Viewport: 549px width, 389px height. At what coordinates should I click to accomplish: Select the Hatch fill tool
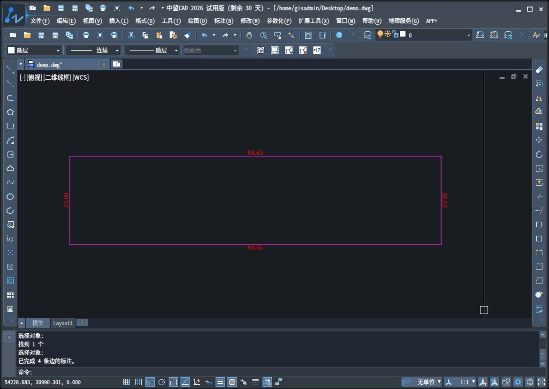pos(10,267)
